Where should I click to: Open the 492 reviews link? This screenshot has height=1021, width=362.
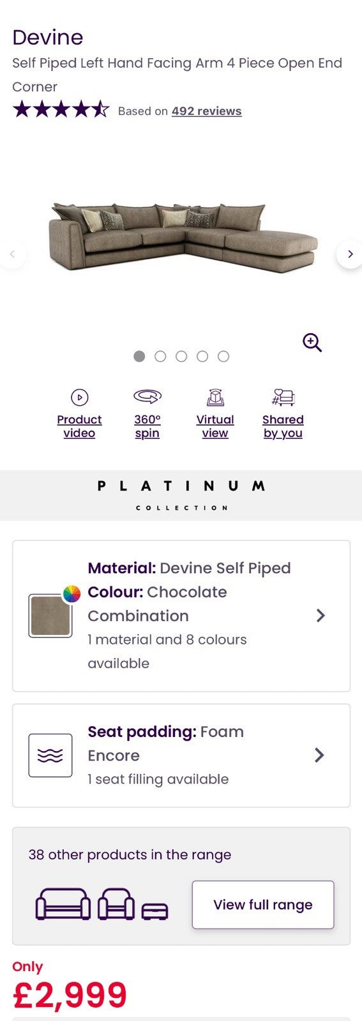tap(207, 111)
